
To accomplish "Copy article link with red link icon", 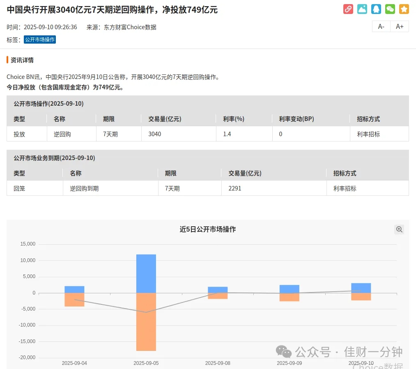I will (348, 9).
